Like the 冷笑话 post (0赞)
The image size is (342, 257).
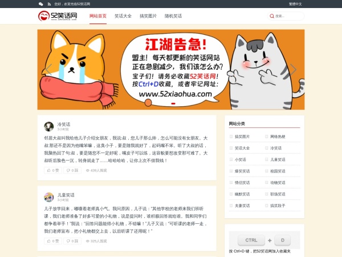[x=53, y=170]
